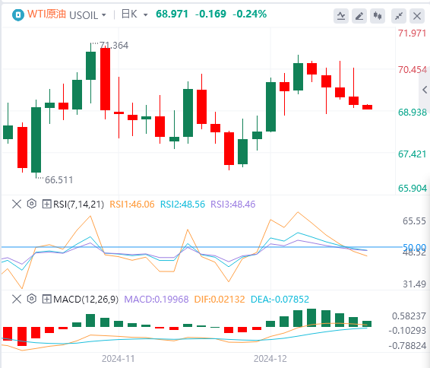Switch chart type via candlestick icon

[x=378, y=16]
